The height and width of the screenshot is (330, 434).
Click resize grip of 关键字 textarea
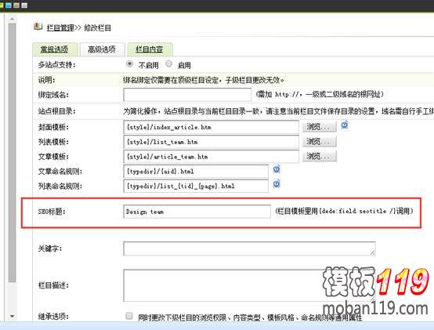[373, 252]
